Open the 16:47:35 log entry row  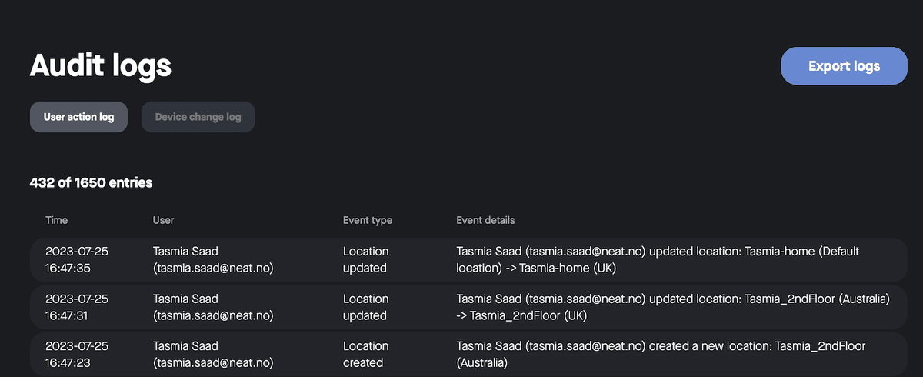click(468, 260)
